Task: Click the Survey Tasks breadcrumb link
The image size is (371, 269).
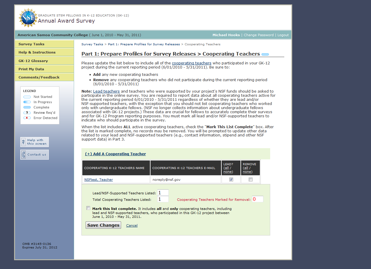Action: [92, 44]
